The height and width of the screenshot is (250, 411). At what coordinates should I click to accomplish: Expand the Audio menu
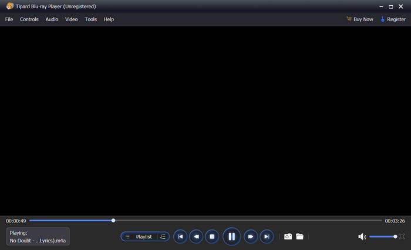52,19
